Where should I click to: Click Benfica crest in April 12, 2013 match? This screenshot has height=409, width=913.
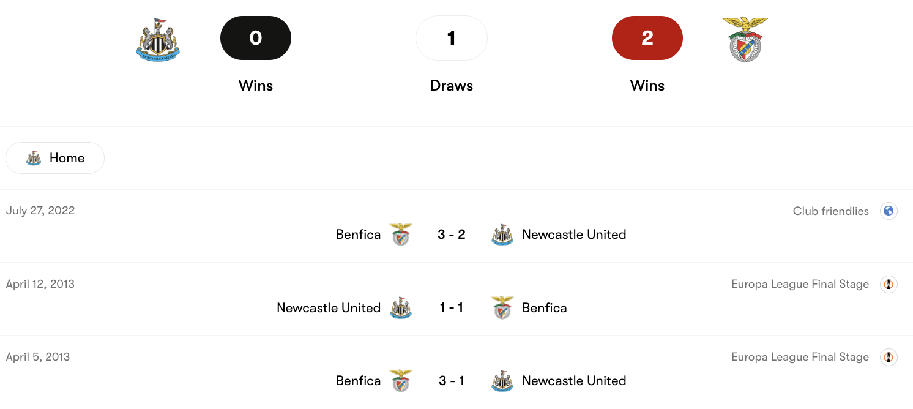coord(502,307)
